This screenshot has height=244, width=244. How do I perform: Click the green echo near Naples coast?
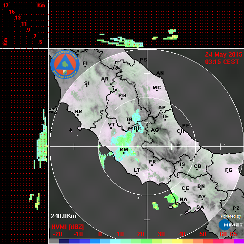pos(170,198)
